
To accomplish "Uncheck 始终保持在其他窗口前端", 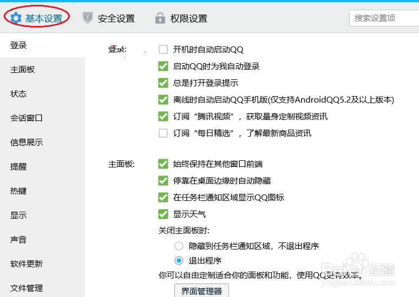I will click(x=163, y=164).
